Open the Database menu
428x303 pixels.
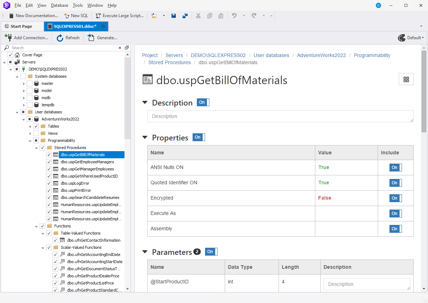click(59, 5)
